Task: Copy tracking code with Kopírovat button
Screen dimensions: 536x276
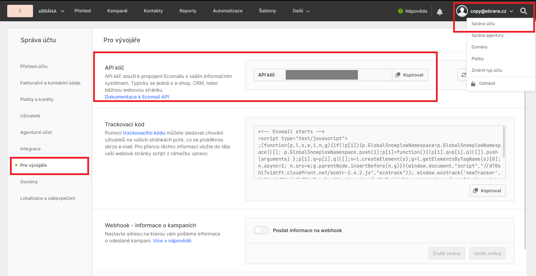Action: point(487,191)
